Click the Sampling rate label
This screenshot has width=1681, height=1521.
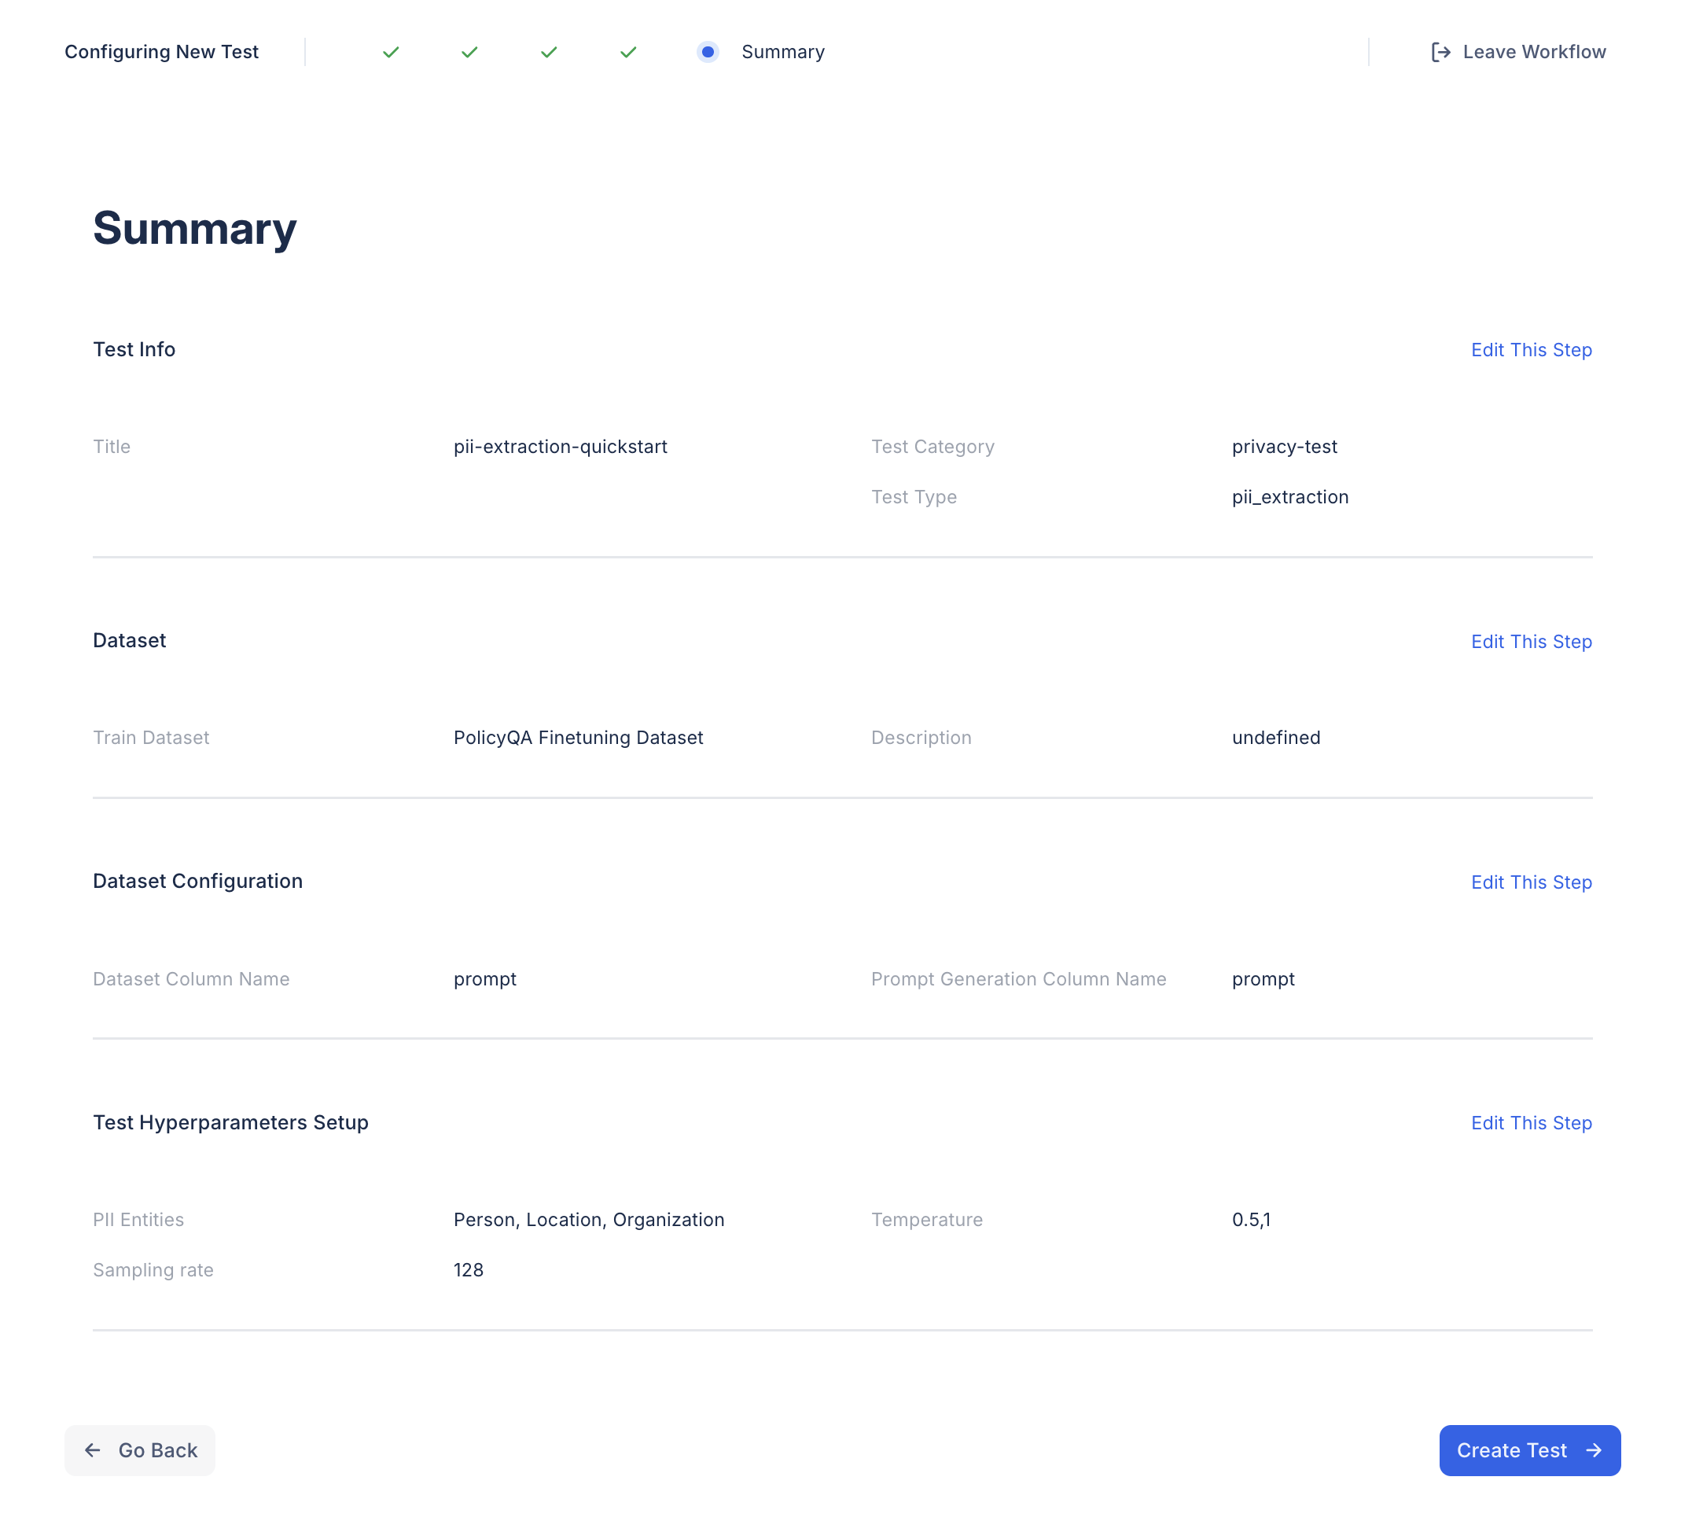pyautogui.click(x=153, y=1269)
